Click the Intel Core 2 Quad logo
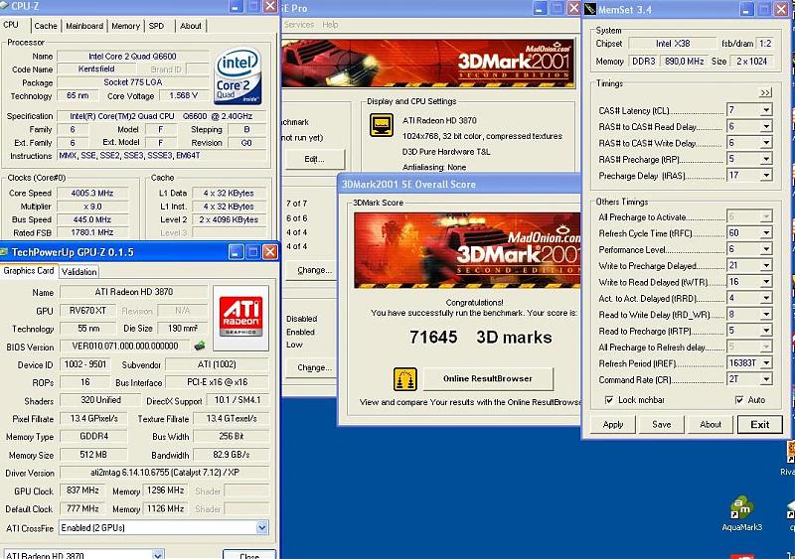Viewport: 795px width, 559px height. [x=238, y=75]
